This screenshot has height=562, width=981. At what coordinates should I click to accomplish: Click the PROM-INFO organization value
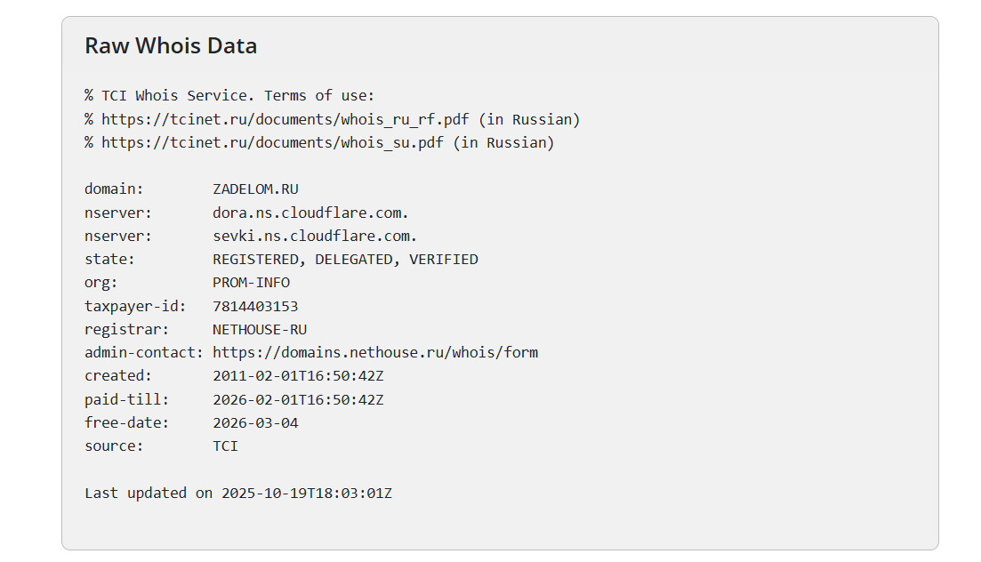point(251,283)
